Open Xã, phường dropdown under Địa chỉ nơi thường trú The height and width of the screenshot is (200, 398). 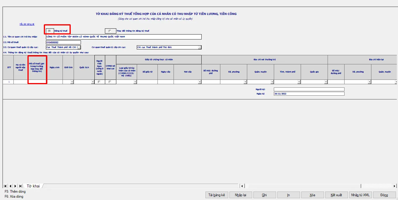pos(245,82)
